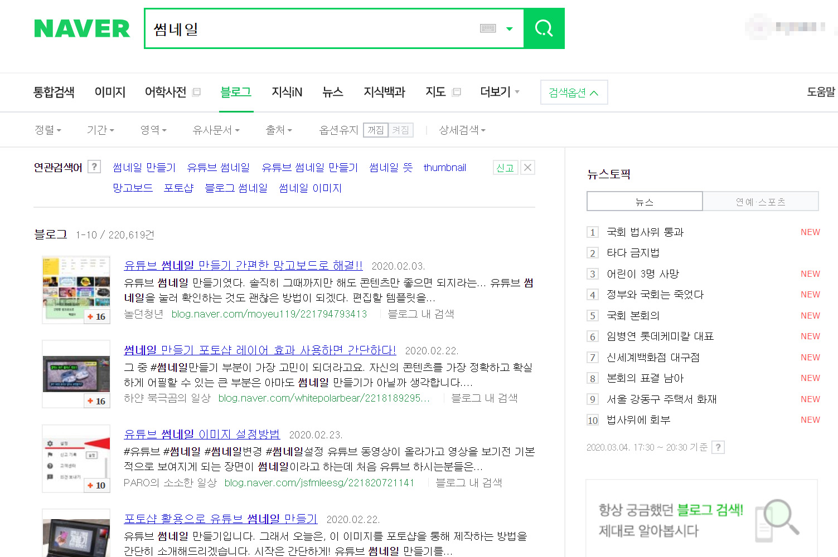
Task: Click related search 유튜브 썸네일 만들기
Action: (x=309, y=168)
